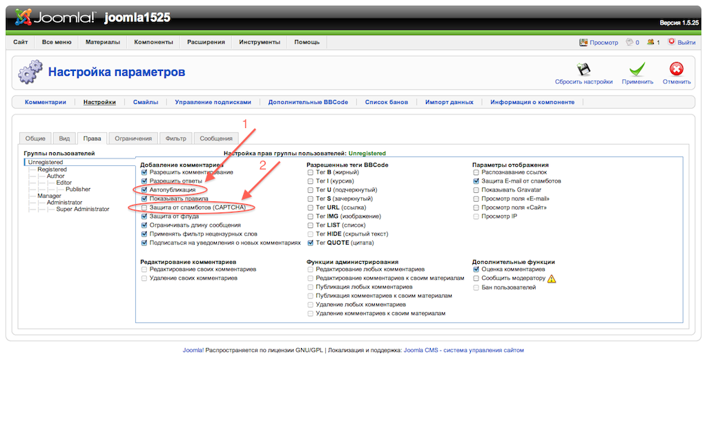The image size is (707, 441).
Task: Open the Расширения dropdown menu
Action: [206, 42]
